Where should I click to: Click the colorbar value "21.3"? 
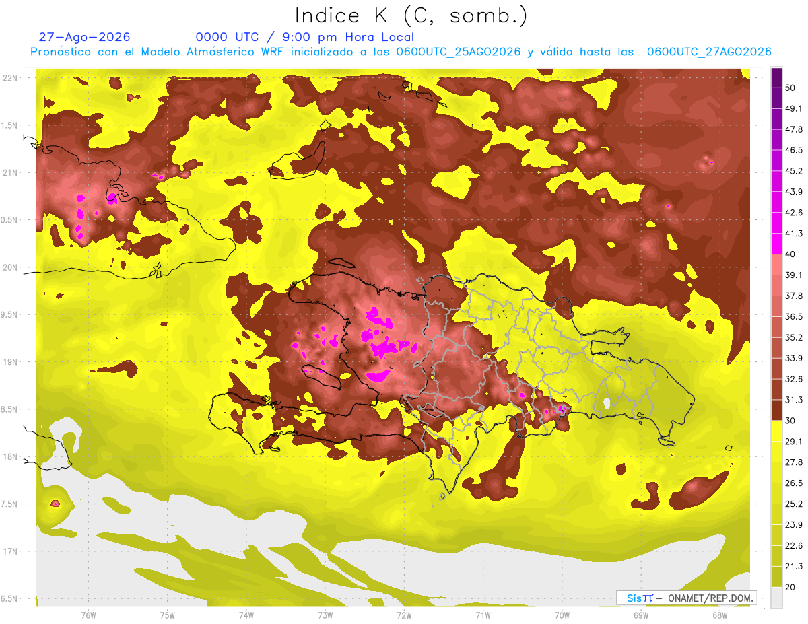[793, 566]
